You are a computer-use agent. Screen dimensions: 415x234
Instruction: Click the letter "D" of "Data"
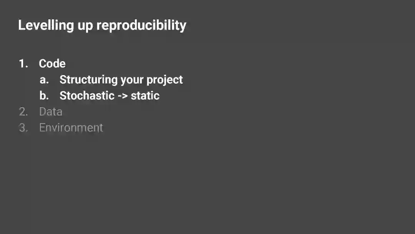(x=42, y=112)
